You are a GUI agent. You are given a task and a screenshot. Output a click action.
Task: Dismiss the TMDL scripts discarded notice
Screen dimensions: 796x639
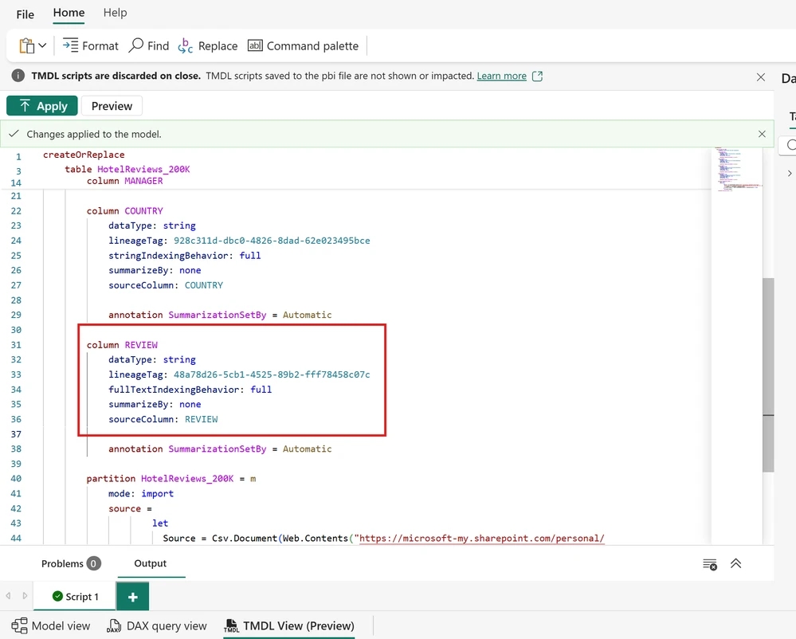click(760, 77)
